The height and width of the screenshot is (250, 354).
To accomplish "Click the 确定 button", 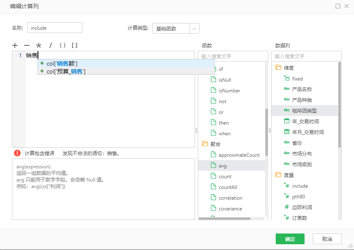I will (x=290, y=239).
